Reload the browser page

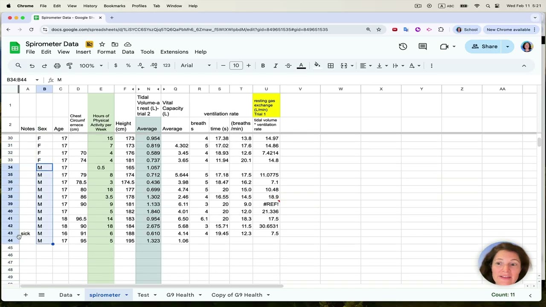click(31, 29)
